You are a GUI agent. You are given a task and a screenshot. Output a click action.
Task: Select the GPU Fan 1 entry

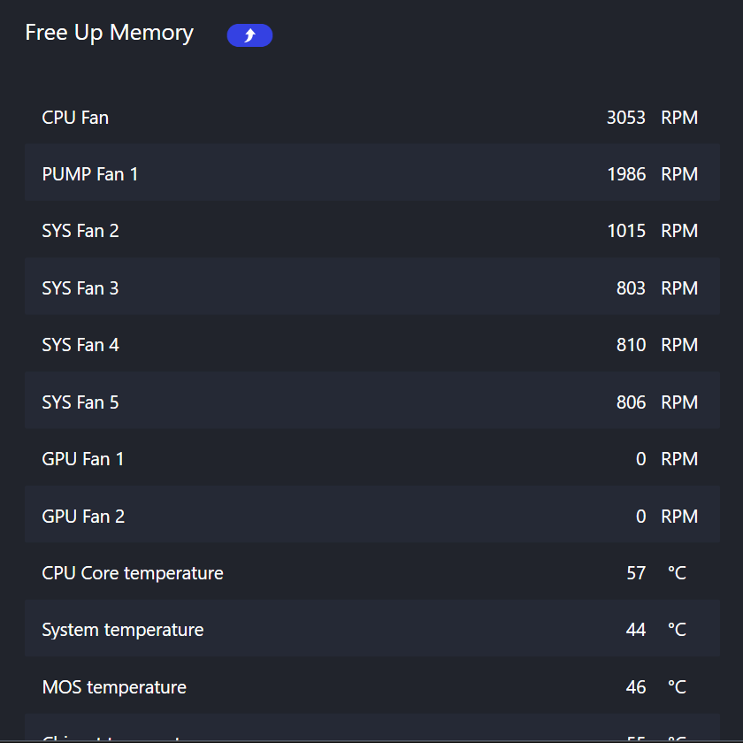click(x=372, y=457)
